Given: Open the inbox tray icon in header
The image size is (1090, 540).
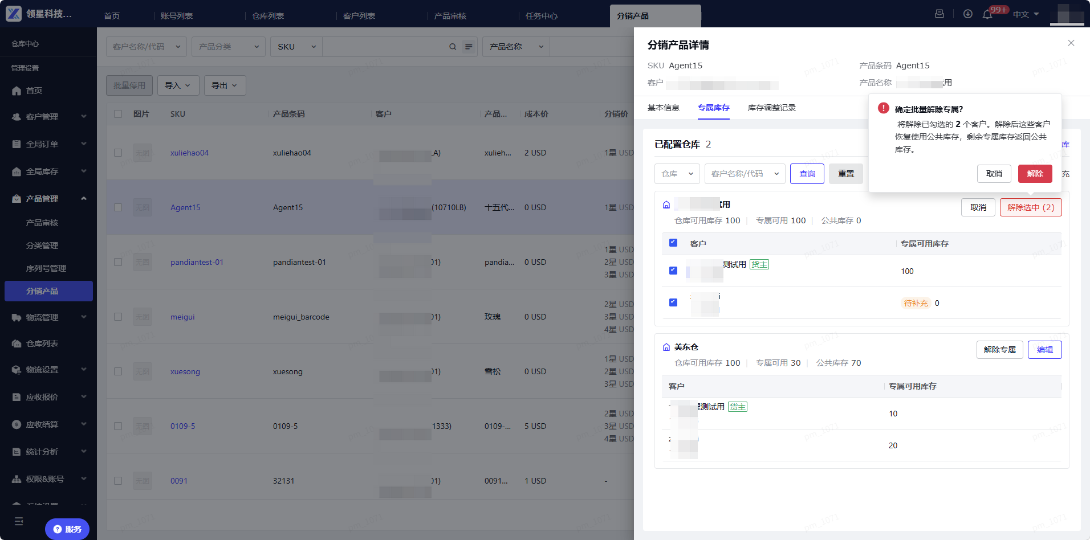Looking at the screenshot, I should (x=939, y=14).
